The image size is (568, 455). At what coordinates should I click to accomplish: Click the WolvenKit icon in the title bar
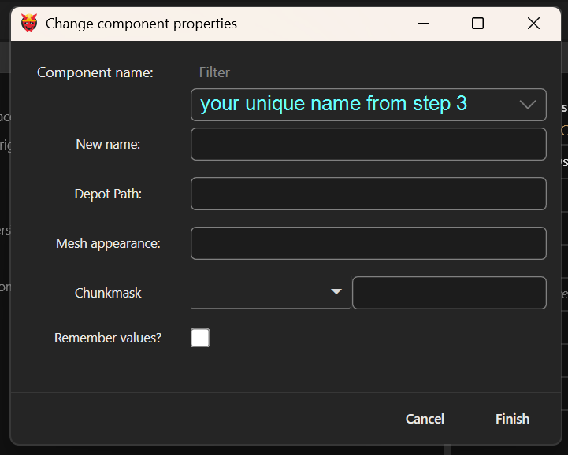28,23
